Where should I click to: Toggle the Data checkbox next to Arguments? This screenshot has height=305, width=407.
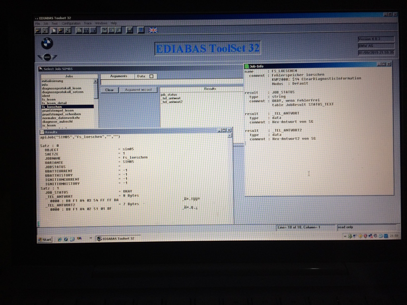point(151,76)
